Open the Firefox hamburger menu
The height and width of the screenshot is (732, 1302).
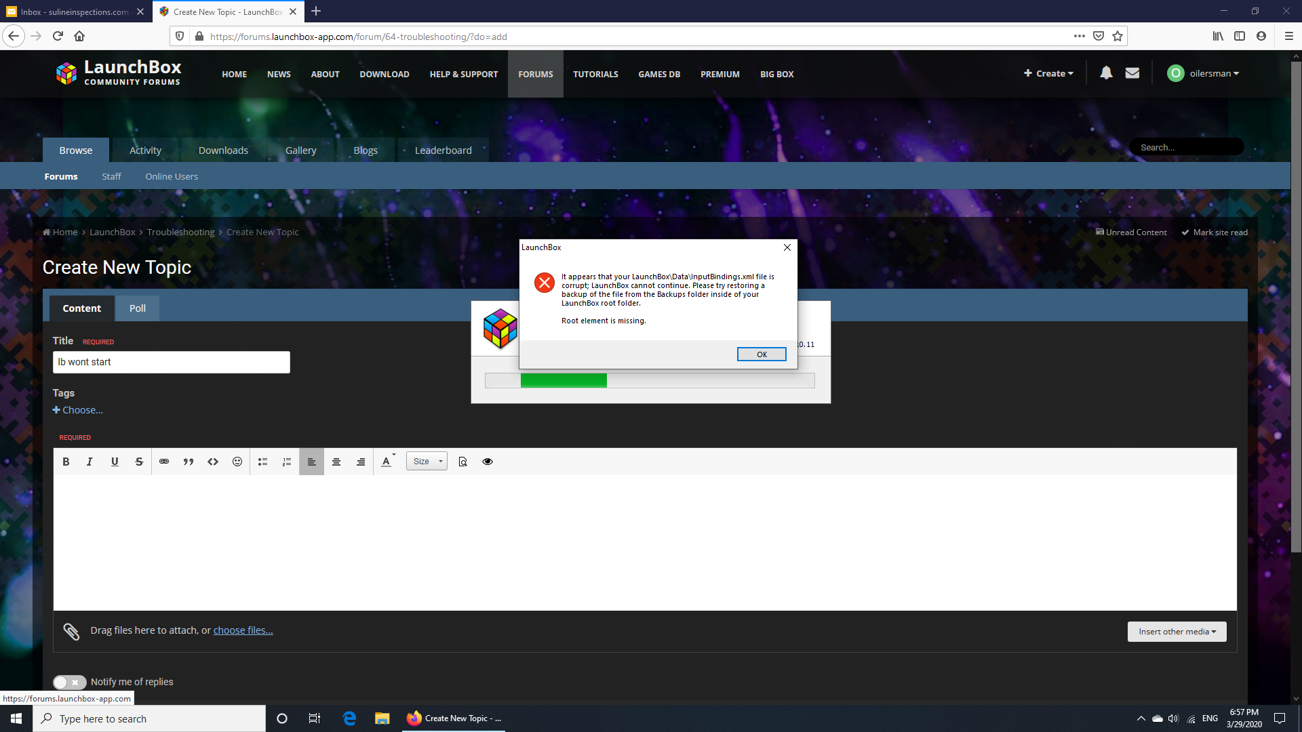pyautogui.click(x=1289, y=37)
